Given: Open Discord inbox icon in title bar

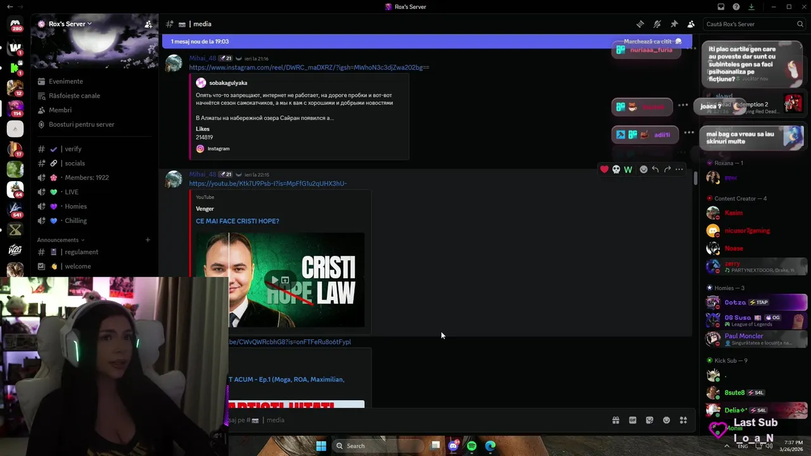Looking at the screenshot, I should point(721,7).
